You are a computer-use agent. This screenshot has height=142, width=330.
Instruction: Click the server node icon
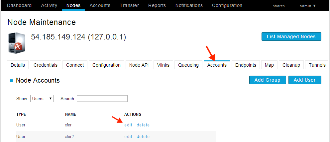[x=17, y=43]
